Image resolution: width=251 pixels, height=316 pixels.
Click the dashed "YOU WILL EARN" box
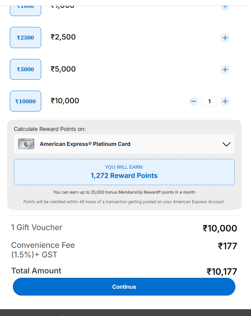(124, 171)
